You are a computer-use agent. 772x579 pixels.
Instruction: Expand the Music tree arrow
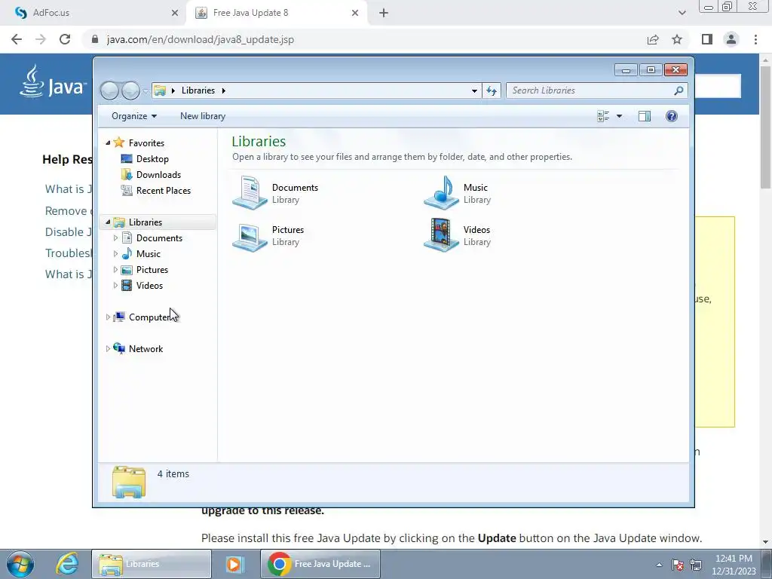(x=115, y=253)
